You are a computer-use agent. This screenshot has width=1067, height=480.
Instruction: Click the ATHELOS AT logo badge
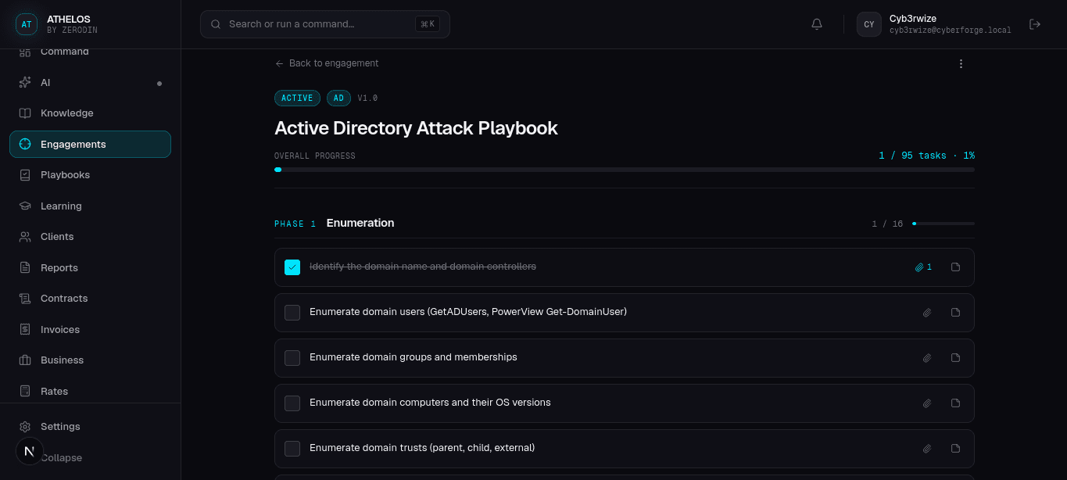click(x=27, y=24)
